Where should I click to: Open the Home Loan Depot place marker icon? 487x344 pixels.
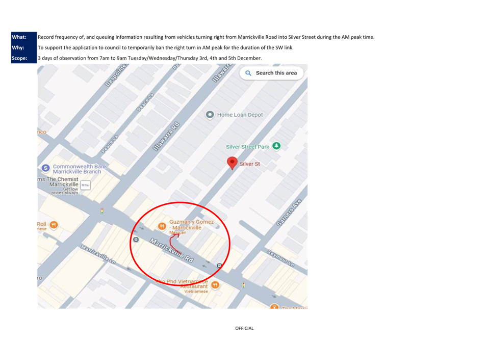coord(210,115)
